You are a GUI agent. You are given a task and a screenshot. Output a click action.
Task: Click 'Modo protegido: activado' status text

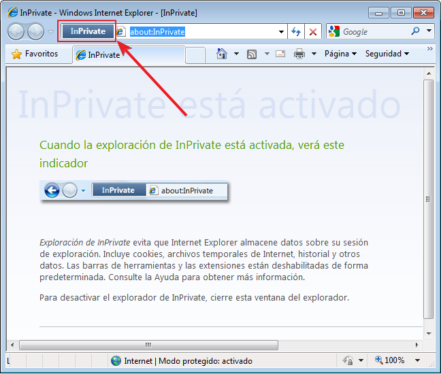pos(206,361)
